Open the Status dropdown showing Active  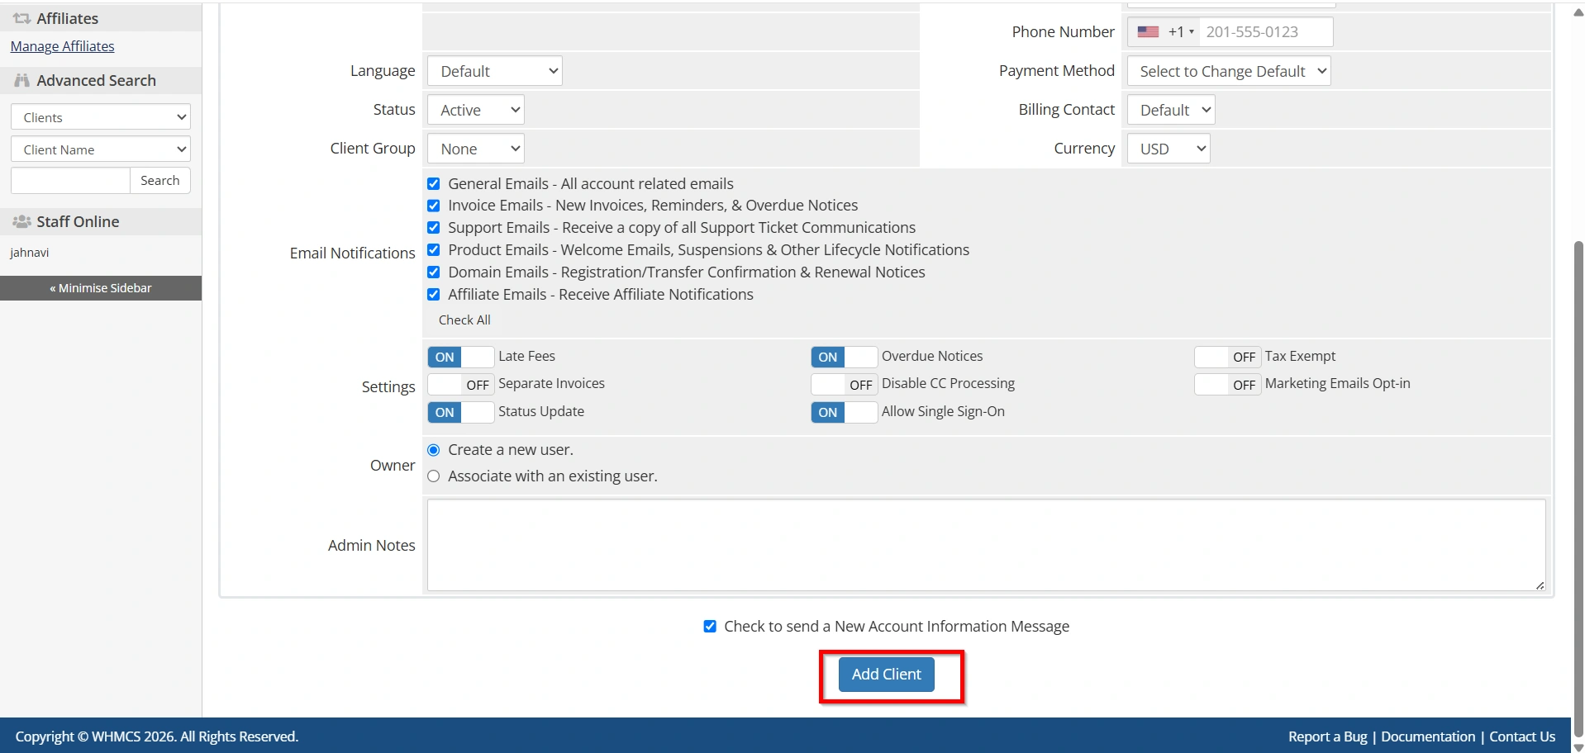476,110
